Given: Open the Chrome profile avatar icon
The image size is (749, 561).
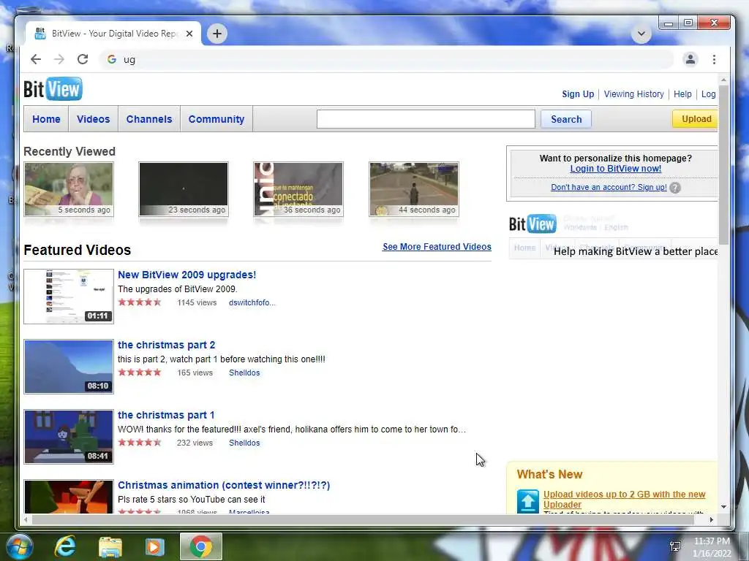Looking at the screenshot, I should coord(690,59).
